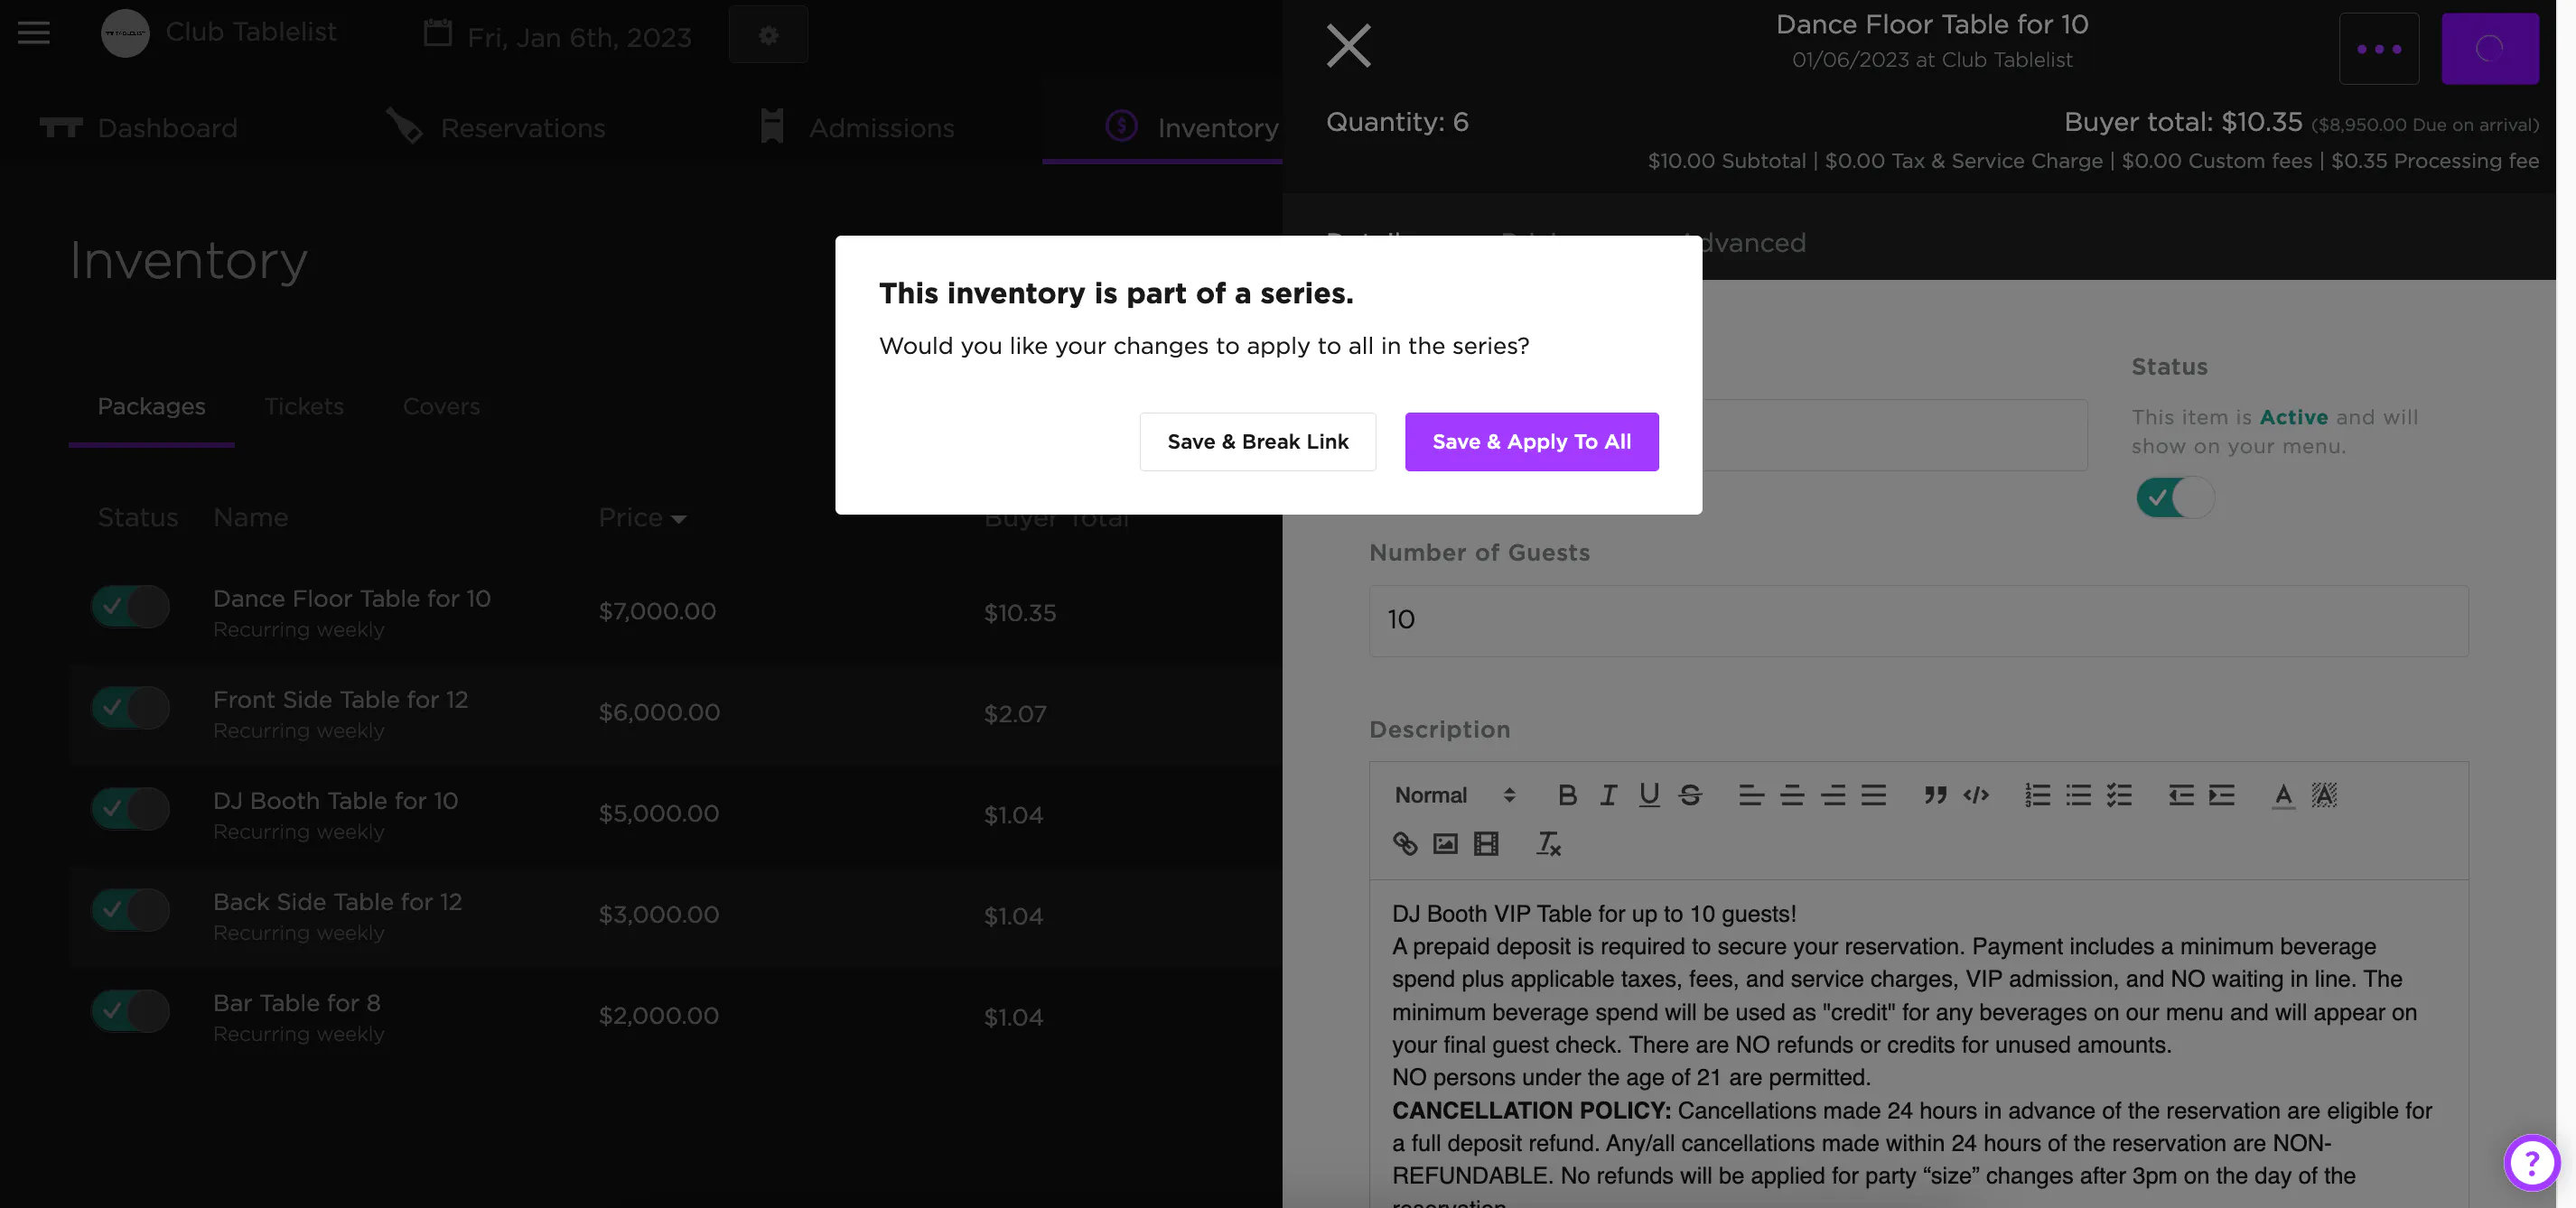The height and width of the screenshot is (1208, 2576).
Task: Open the purple help question bubble
Action: [x=2531, y=1162]
